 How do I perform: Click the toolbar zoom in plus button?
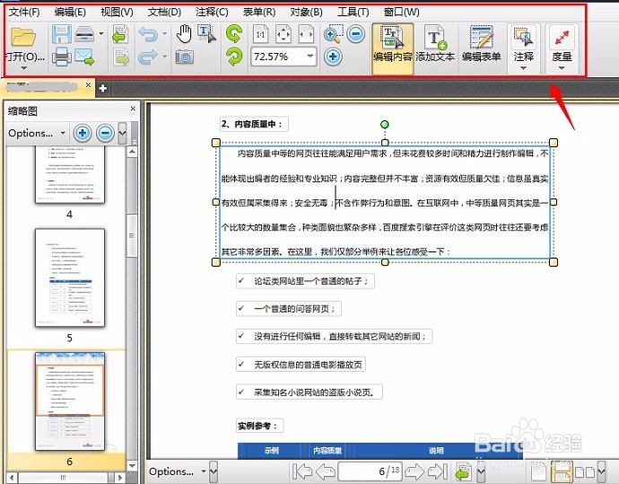click(x=333, y=57)
